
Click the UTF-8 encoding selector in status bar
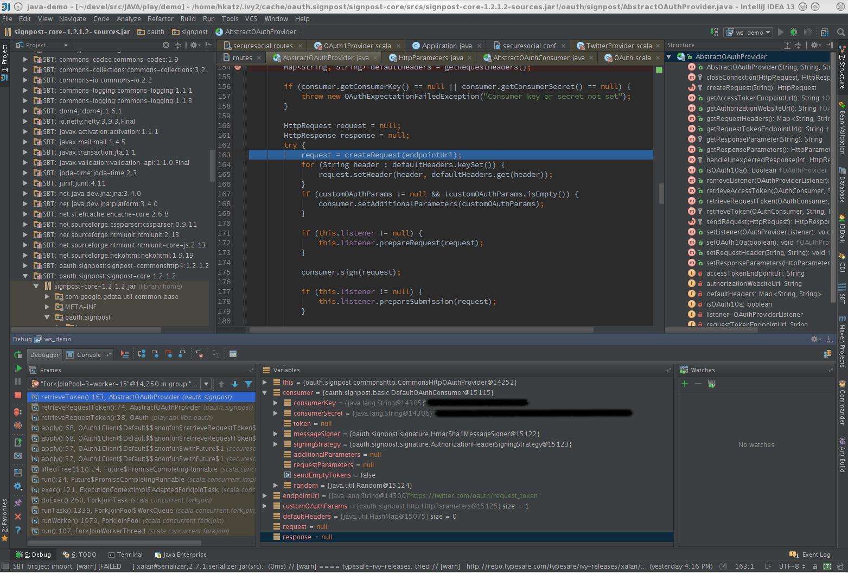792,566
